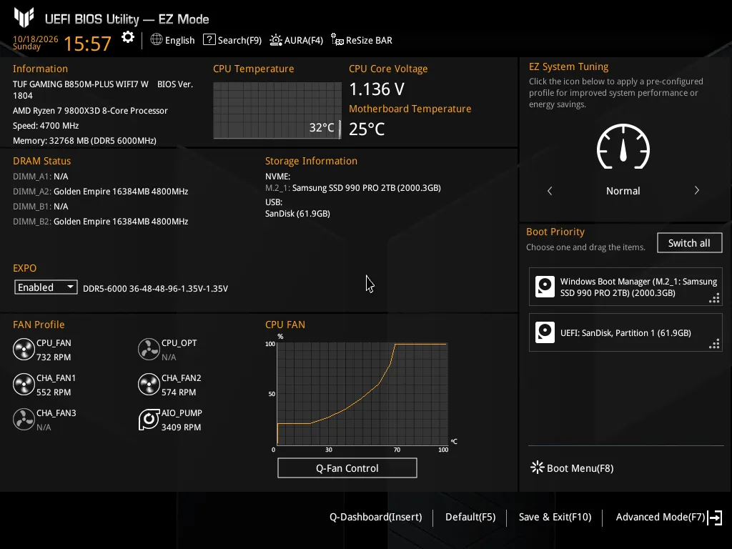Open Q-Fan Control

pos(347,468)
